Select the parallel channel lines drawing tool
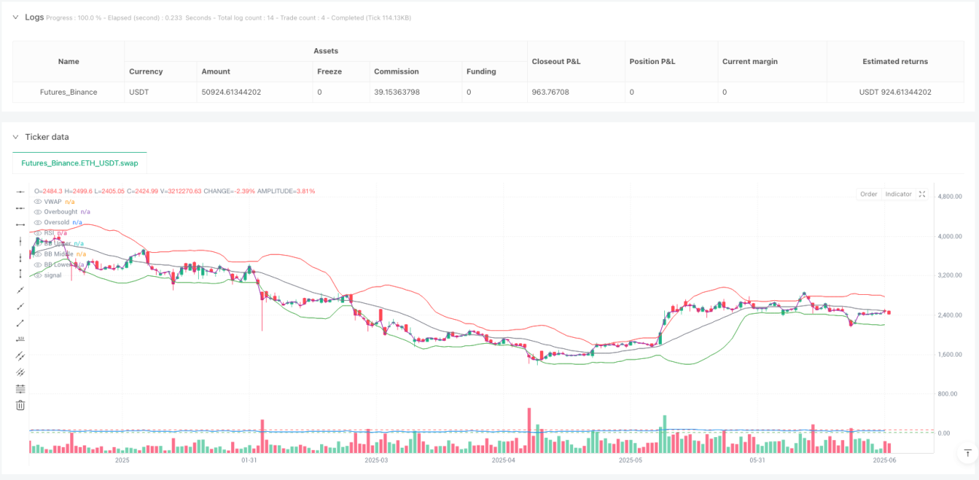 tap(20, 356)
